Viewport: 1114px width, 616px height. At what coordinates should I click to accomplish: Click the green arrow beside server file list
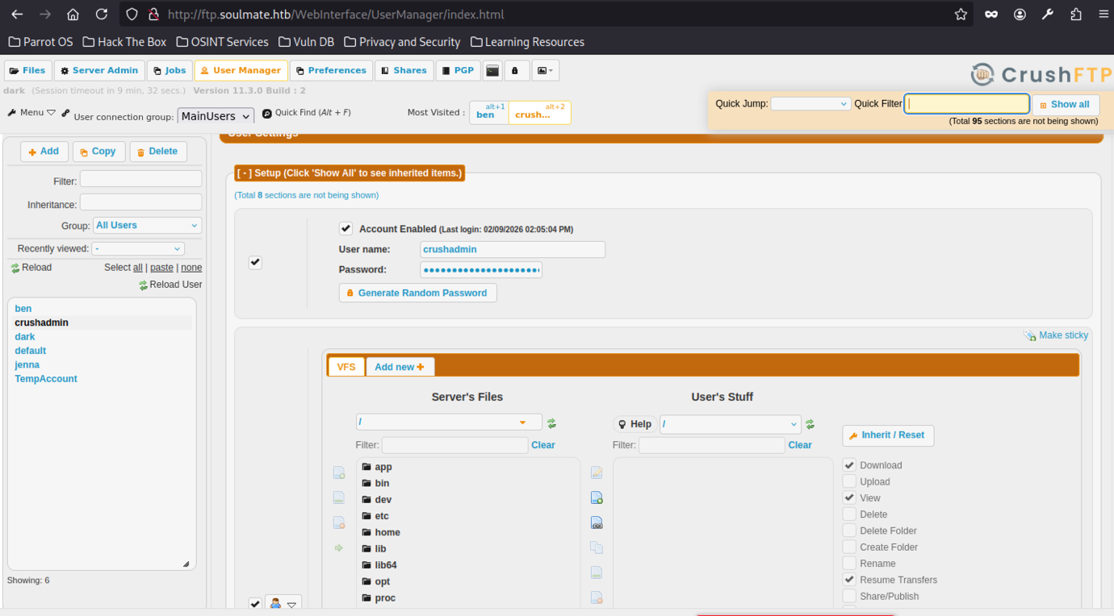click(x=339, y=548)
